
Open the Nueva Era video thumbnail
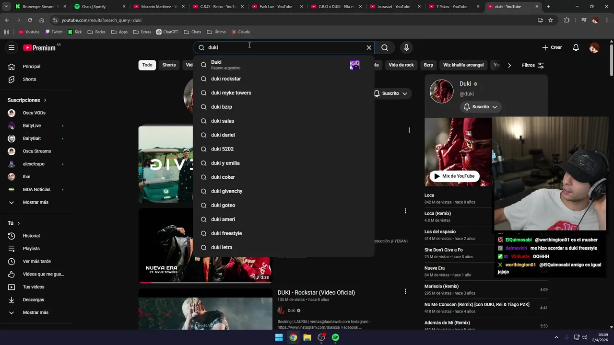(205, 245)
